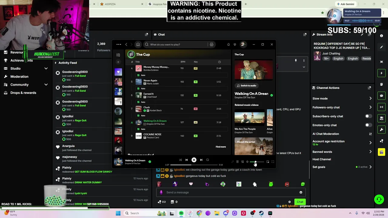Edit Stream info pencil icon

(362, 35)
